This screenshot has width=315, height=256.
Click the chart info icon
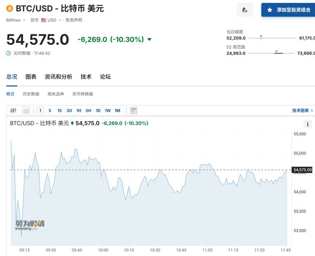point(307,124)
